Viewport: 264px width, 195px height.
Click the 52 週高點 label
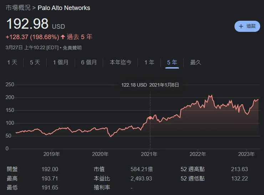[193, 169]
